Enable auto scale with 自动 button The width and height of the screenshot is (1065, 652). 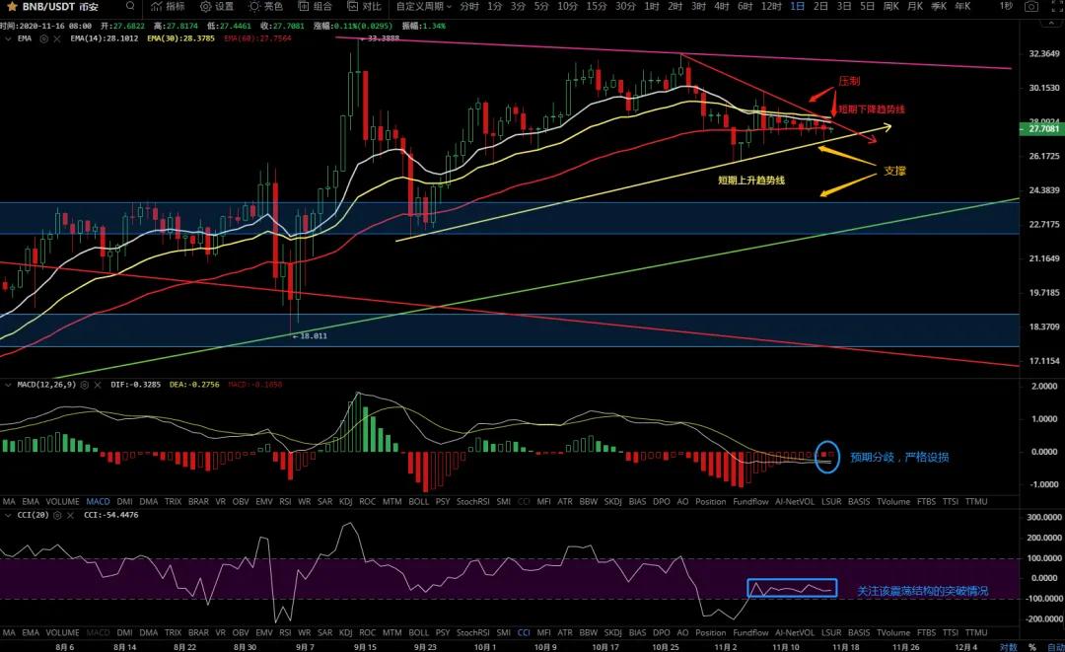(1054, 647)
